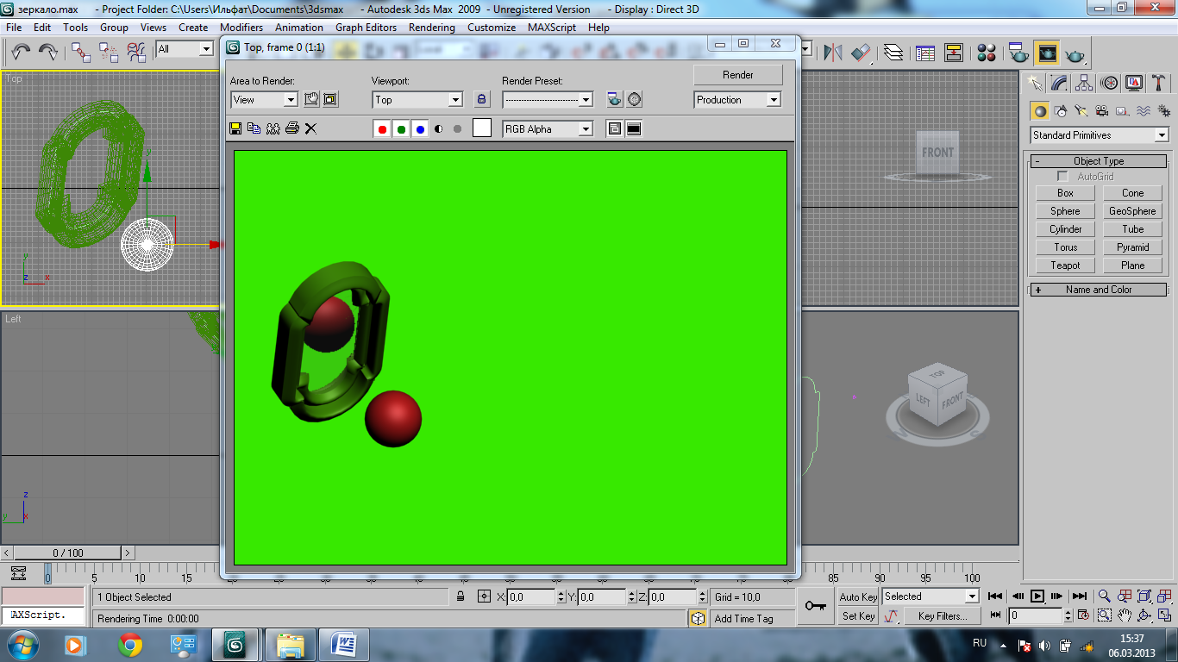
Task: Enable the AutoGrid checkbox
Action: [x=1063, y=177]
